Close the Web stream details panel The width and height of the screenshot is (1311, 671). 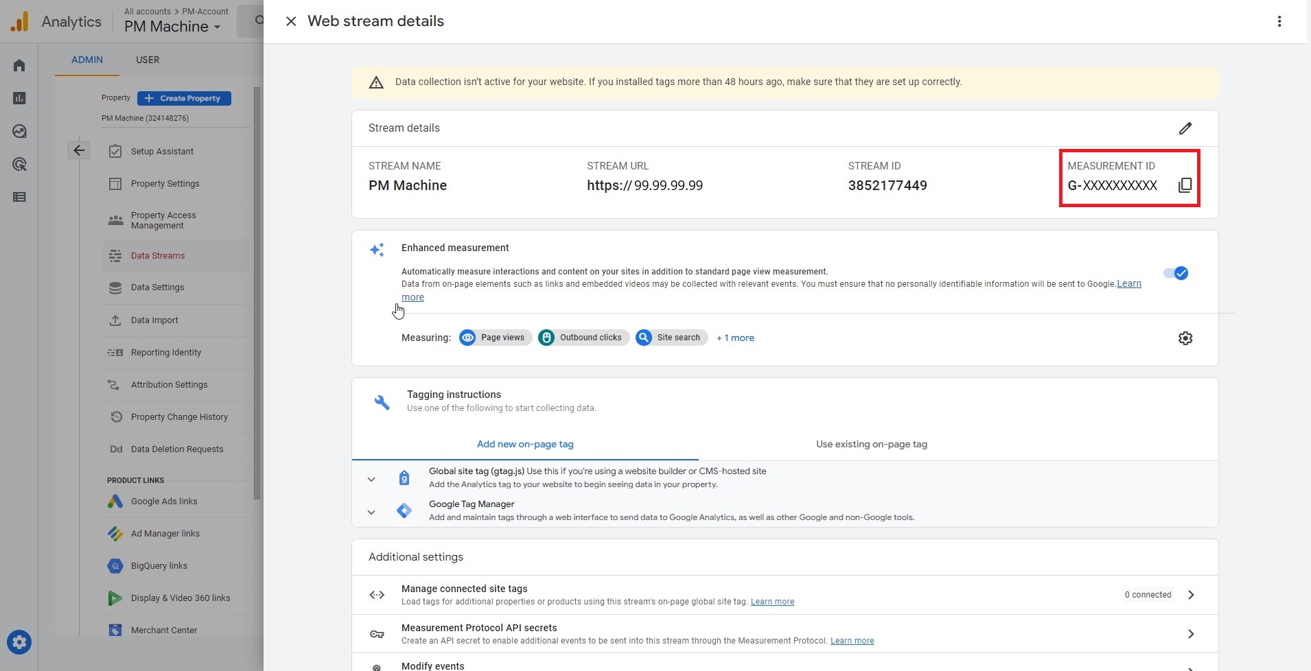click(x=291, y=21)
